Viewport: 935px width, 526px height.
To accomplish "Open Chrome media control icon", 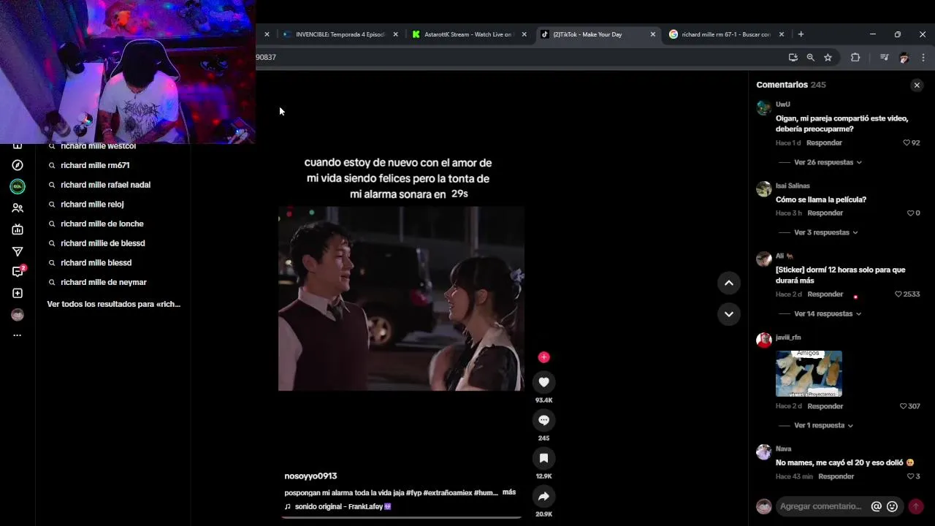I will [884, 57].
